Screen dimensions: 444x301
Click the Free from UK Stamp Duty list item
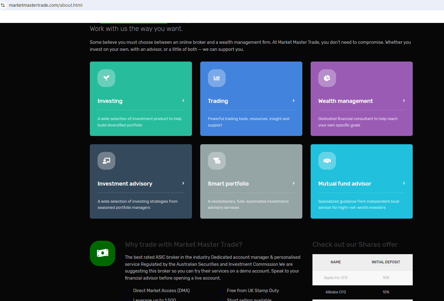click(x=253, y=291)
